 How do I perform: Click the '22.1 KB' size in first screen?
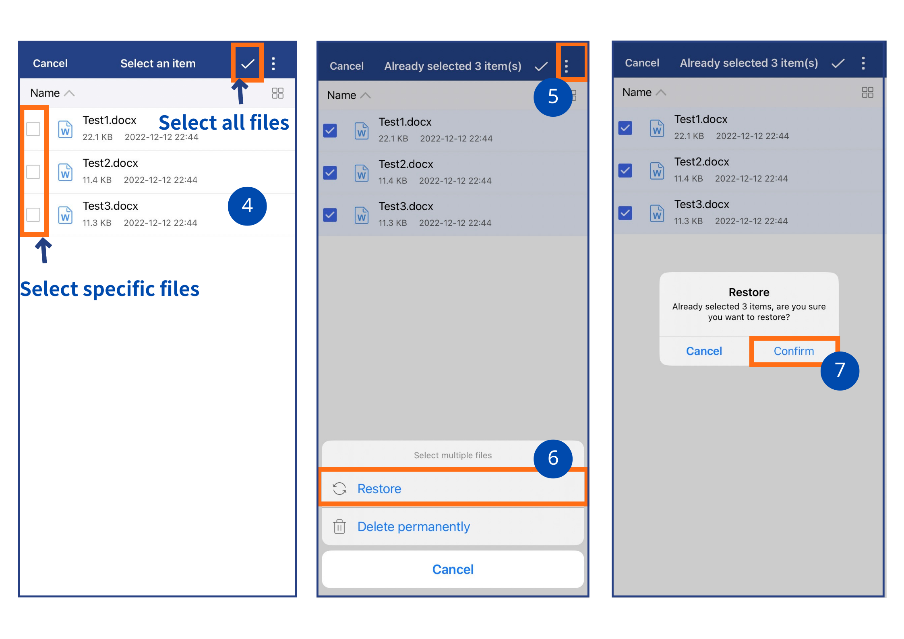tap(97, 137)
